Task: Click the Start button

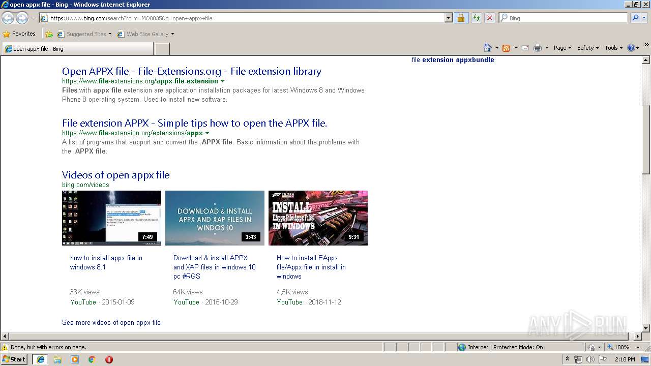Action: coord(14,359)
